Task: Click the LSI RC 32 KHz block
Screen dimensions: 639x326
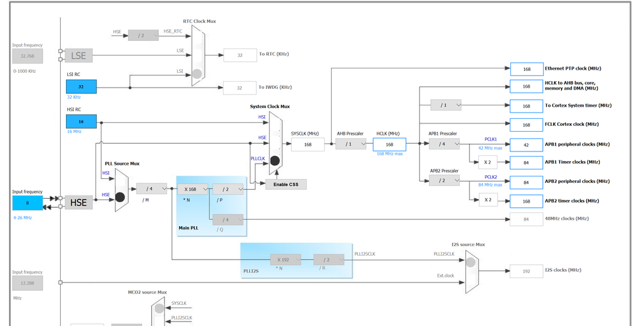Action: click(81, 87)
